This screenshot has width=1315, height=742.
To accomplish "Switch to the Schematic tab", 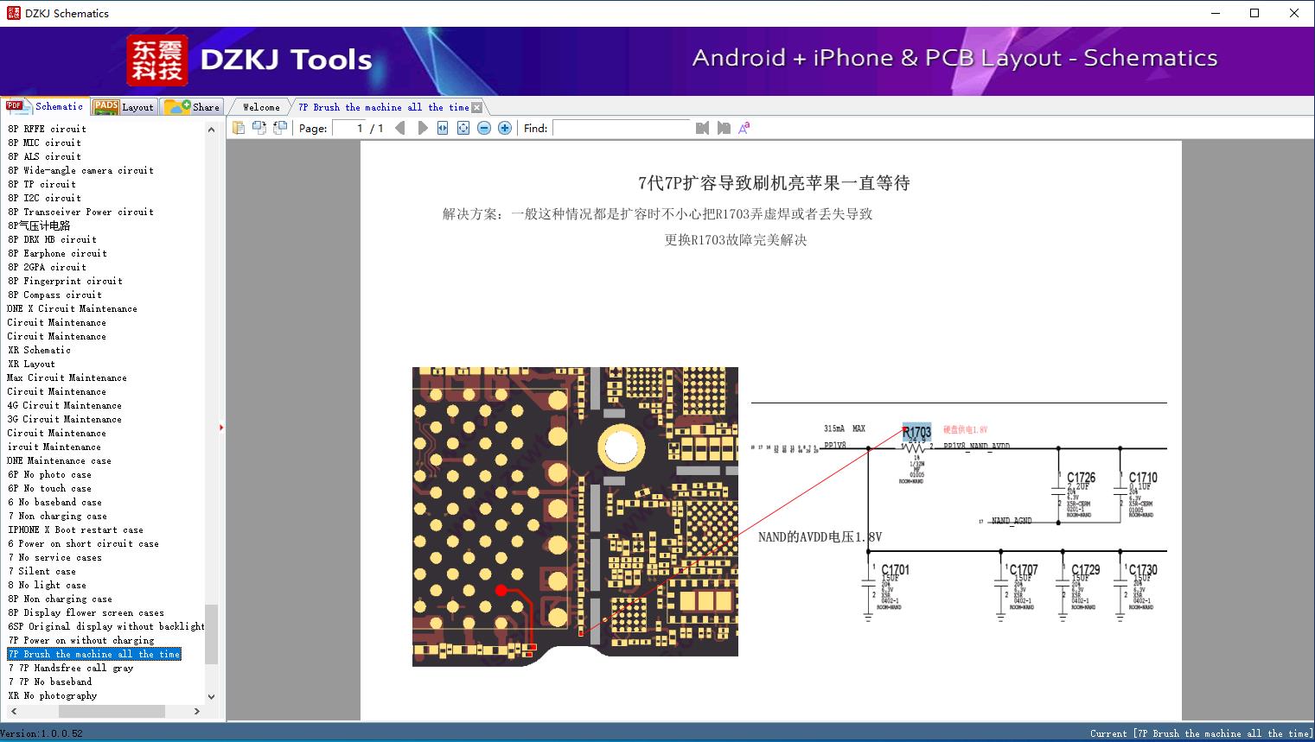I will coord(45,106).
